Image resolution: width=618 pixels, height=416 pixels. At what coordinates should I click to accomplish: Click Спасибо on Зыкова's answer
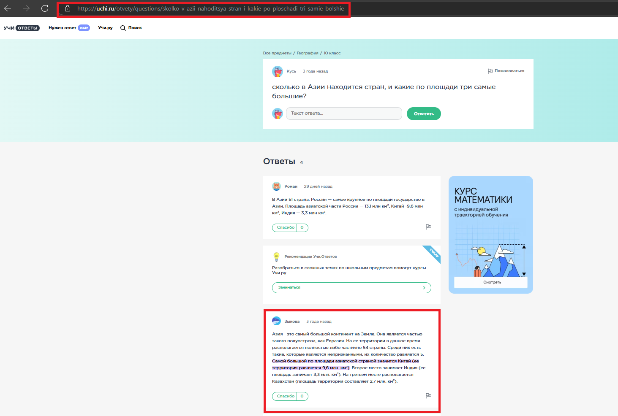pos(286,396)
